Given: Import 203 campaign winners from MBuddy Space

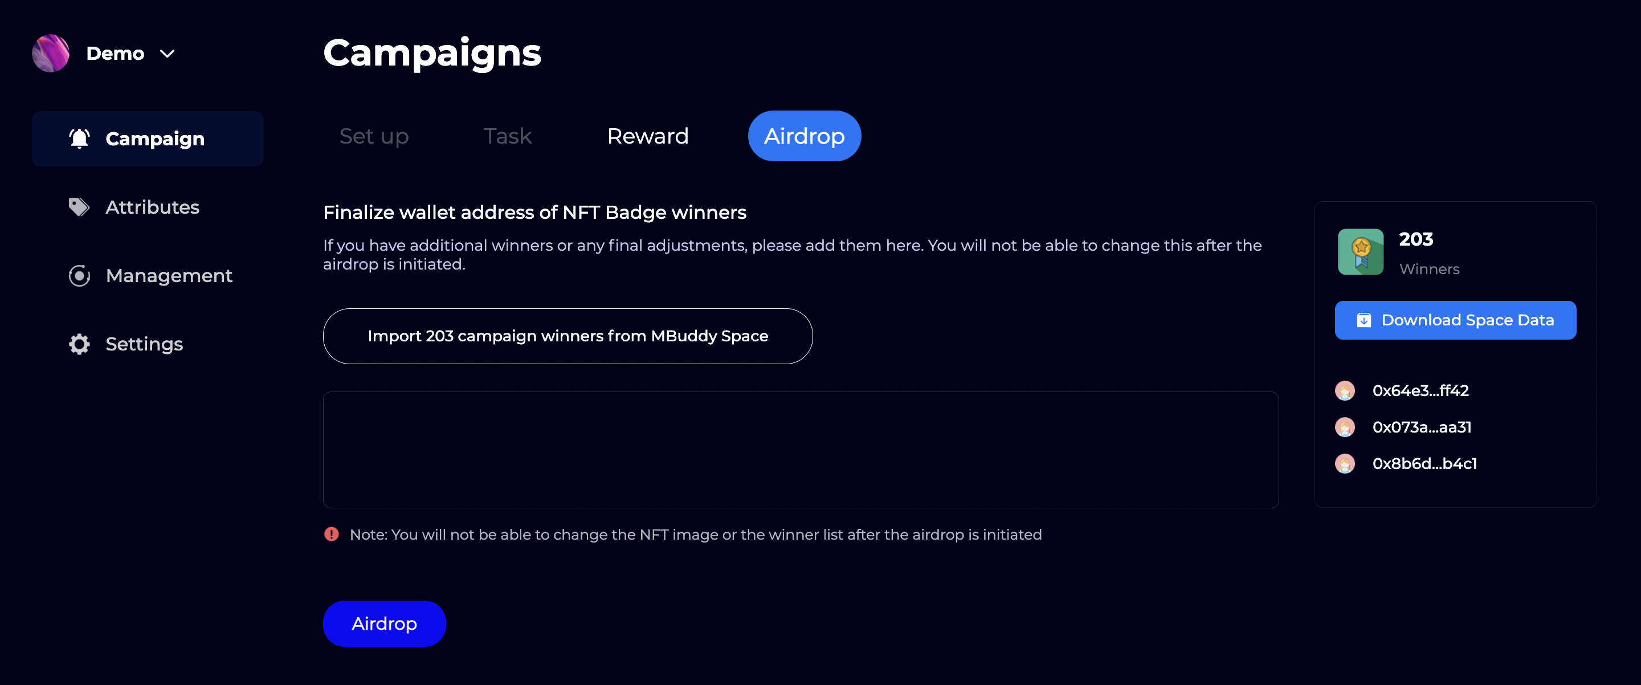Looking at the screenshot, I should pyautogui.click(x=568, y=336).
